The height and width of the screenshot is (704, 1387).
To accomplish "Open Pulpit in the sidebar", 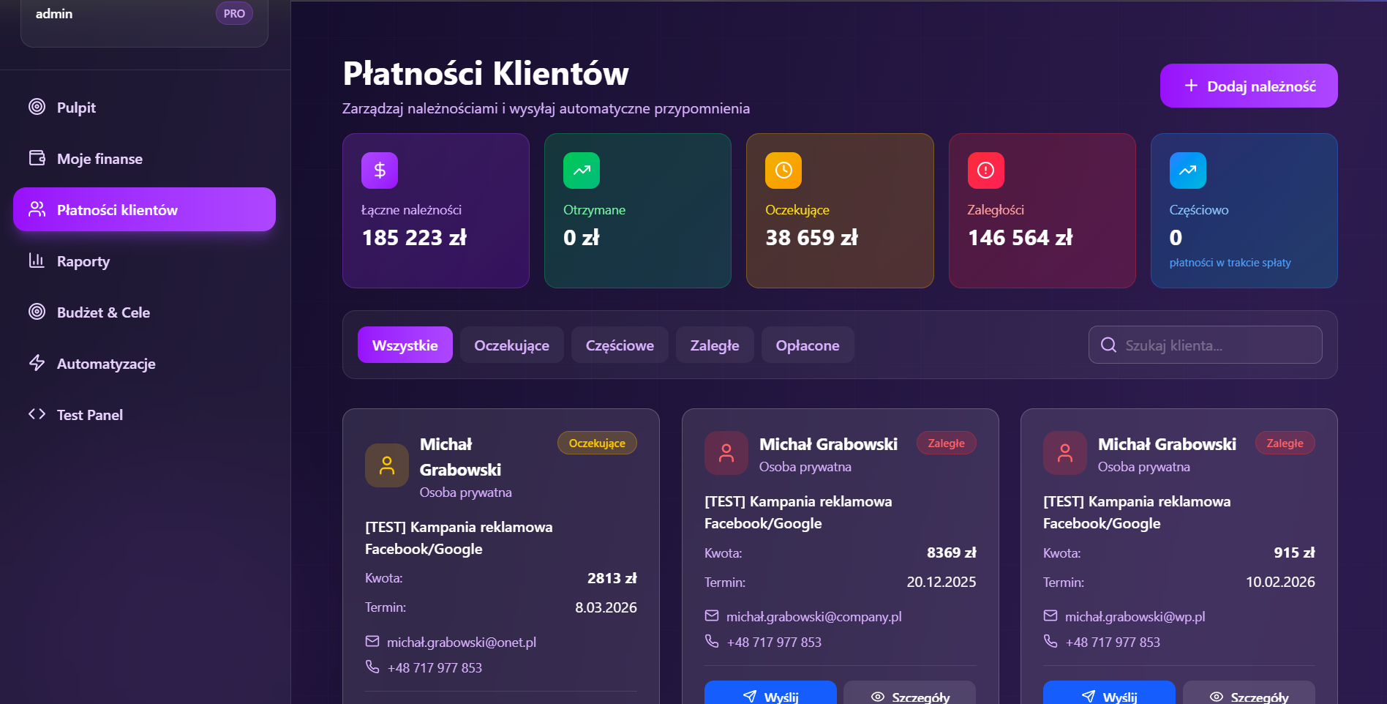I will click(x=76, y=108).
